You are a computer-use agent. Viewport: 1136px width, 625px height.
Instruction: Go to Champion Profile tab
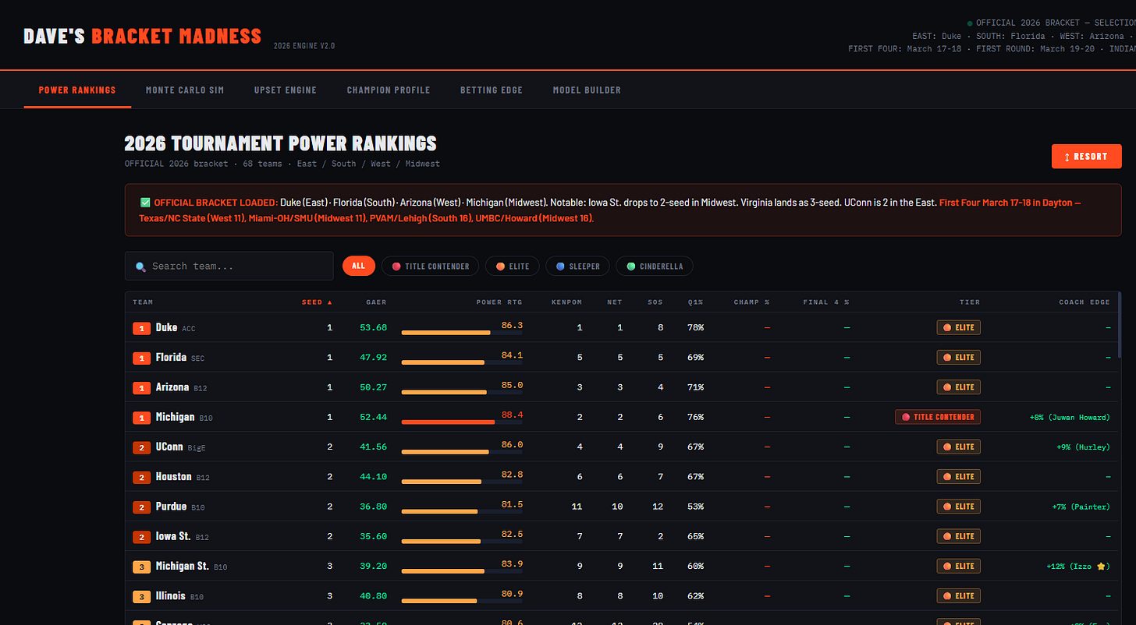click(x=389, y=90)
